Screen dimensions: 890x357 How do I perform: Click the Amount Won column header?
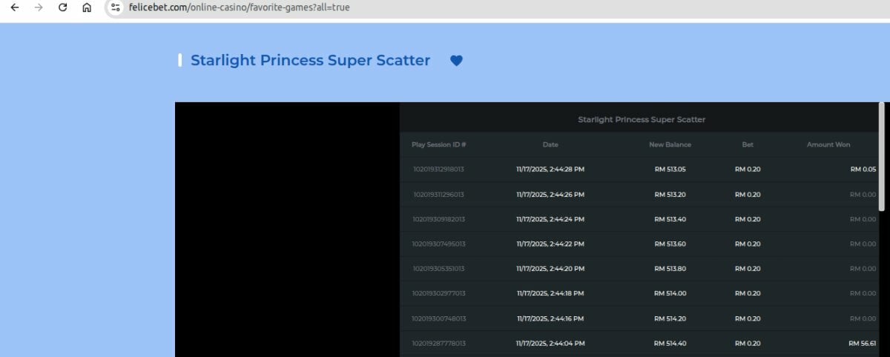point(828,144)
